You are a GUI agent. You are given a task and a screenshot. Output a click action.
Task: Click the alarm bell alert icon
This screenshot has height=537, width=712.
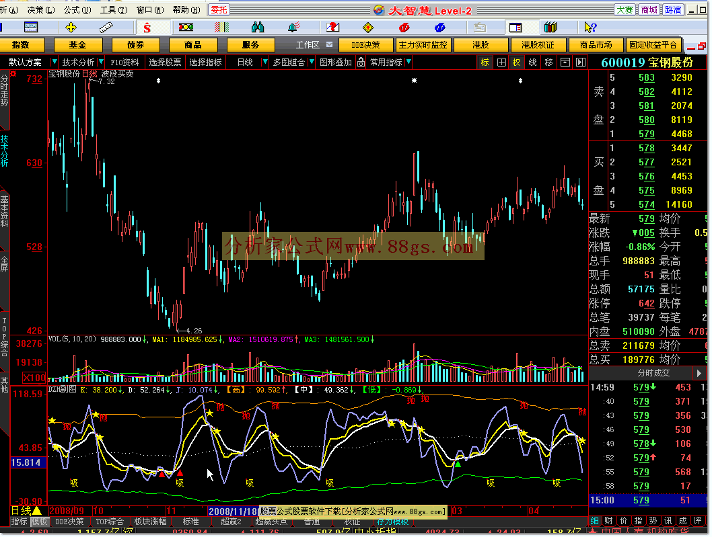tap(294, 28)
